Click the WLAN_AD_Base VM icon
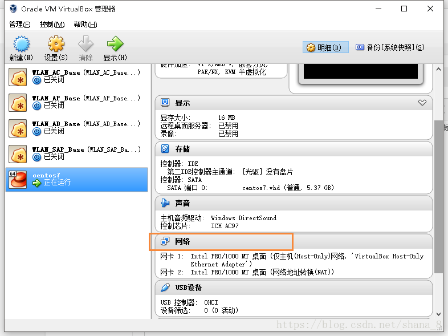The height and width of the screenshot is (336, 448). (18, 128)
